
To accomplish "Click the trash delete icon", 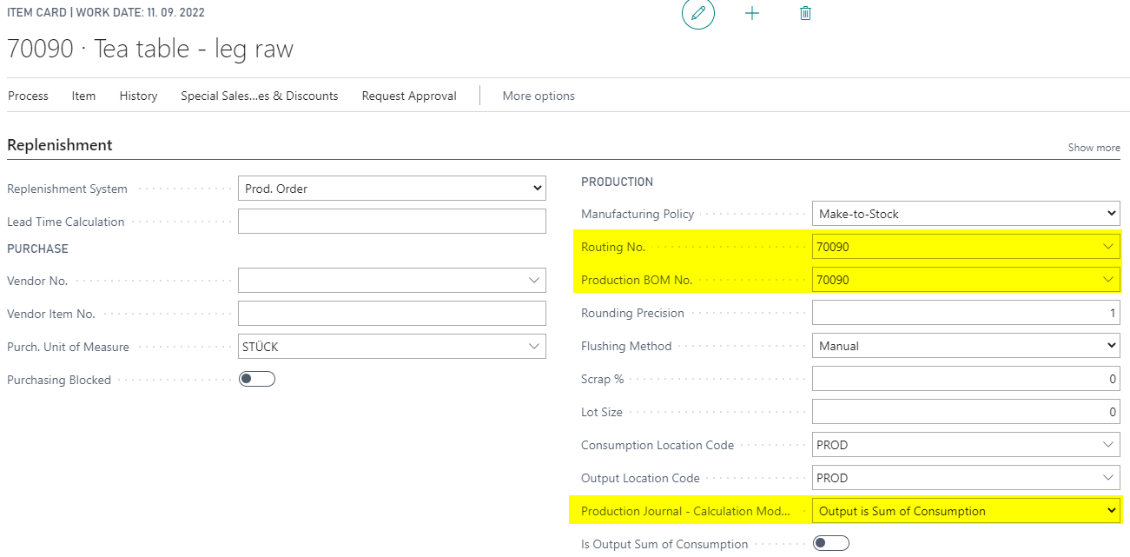I will [x=805, y=14].
